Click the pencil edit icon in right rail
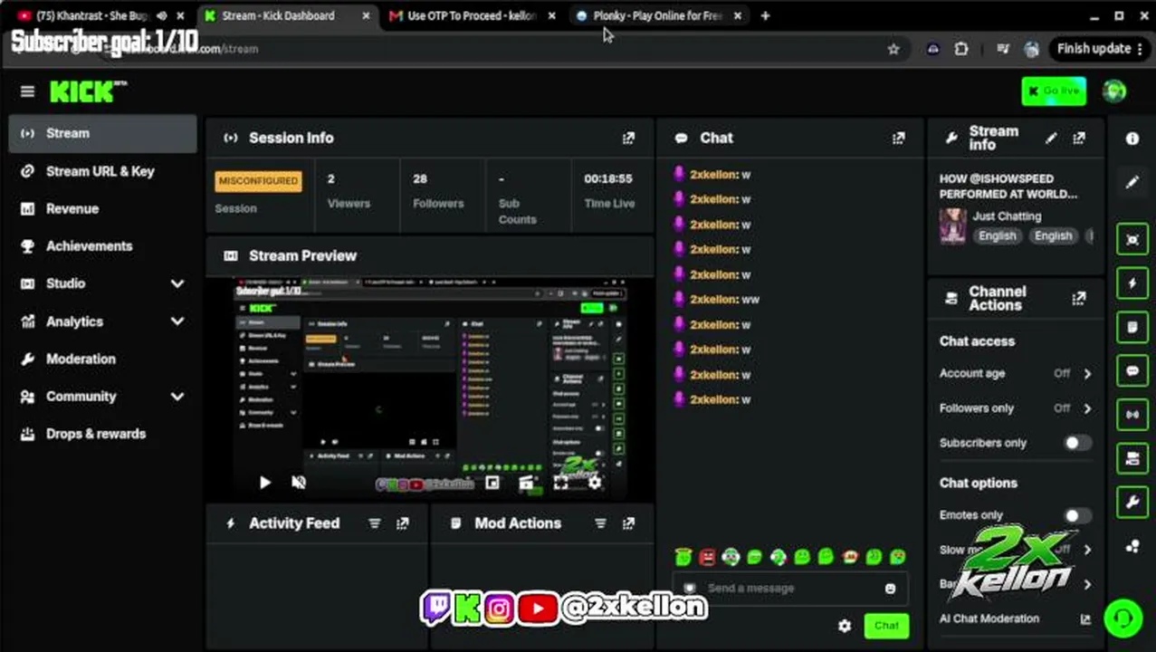Screen dimensions: 1156x652 tap(1132, 182)
